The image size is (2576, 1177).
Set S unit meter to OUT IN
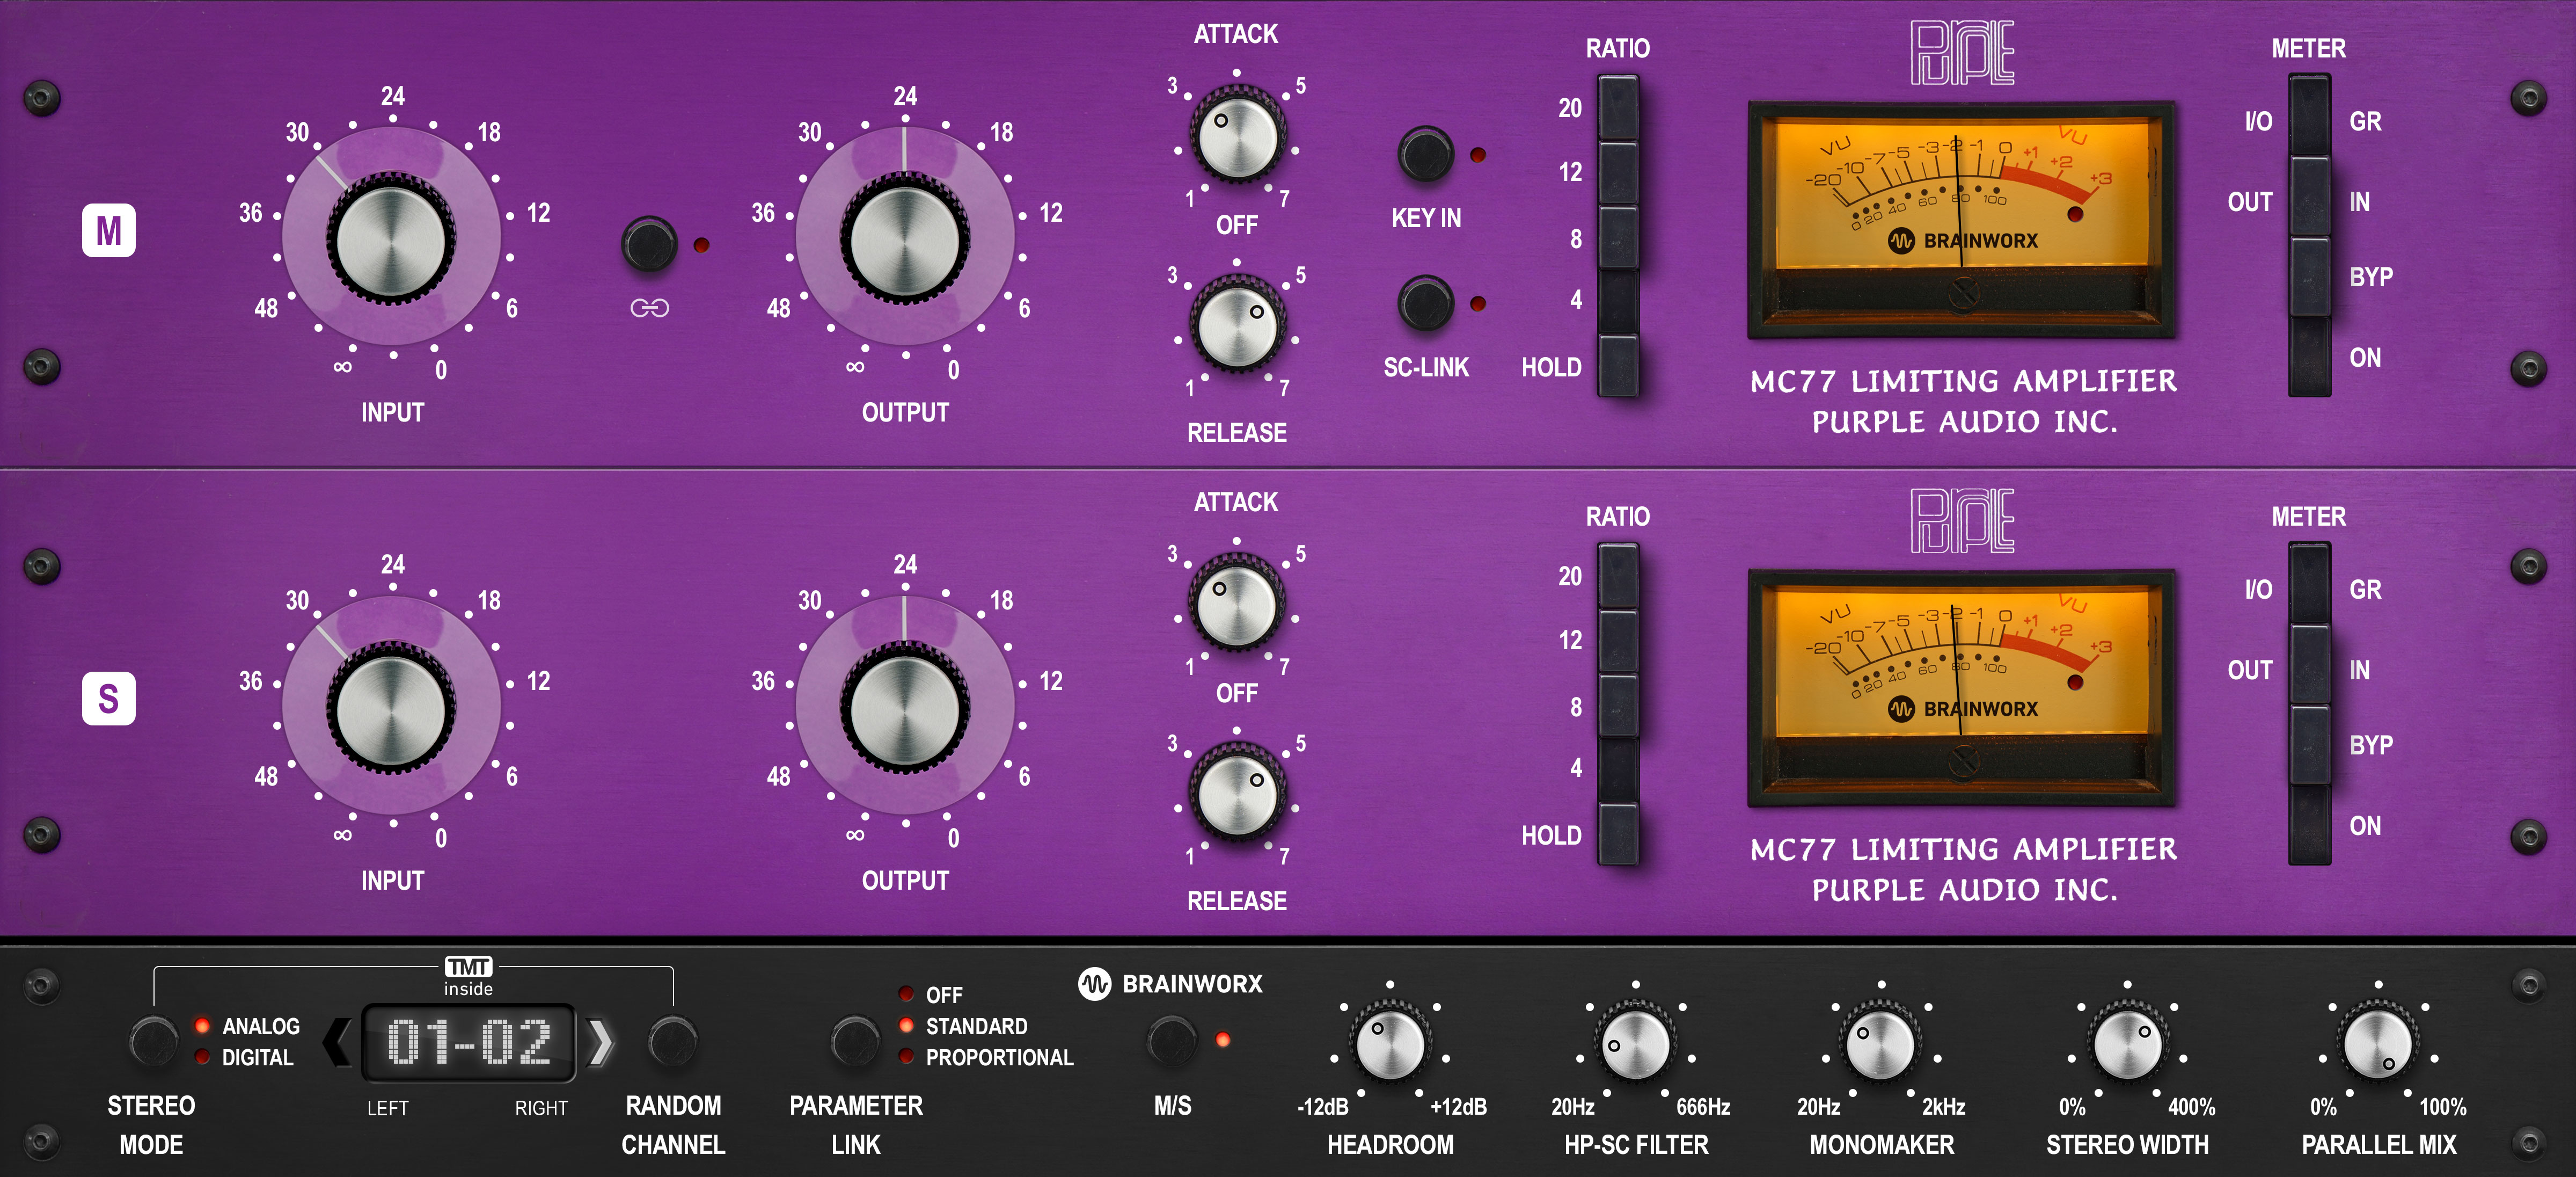2310,666
